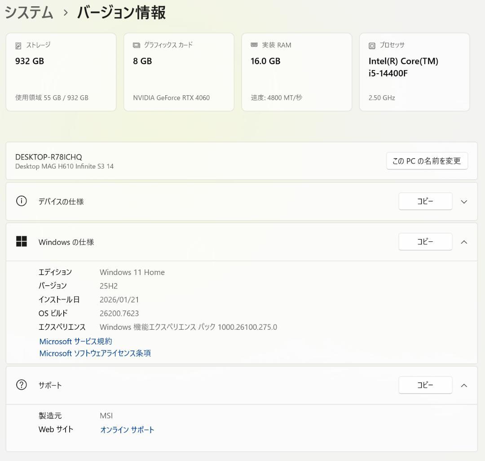485x461 pixels.
Task: Select バージョン情報 in the breadcrumb
Action: click(121, 13)
